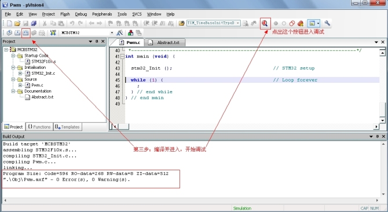Pin the Build Output panel
The height and width of the screenshot is (212, 388).
378,137
